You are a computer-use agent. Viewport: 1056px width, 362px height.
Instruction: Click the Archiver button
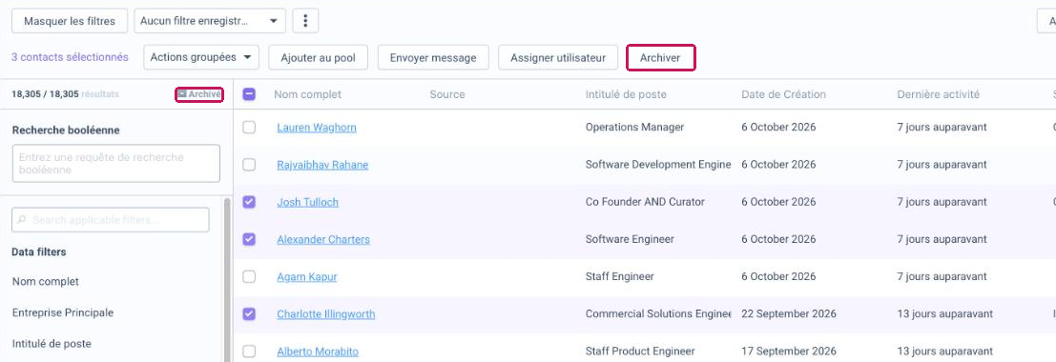tap(661, 58)
